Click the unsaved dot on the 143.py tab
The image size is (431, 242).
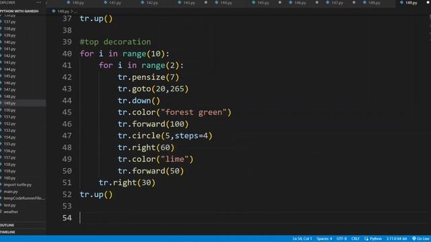[206, 3]
